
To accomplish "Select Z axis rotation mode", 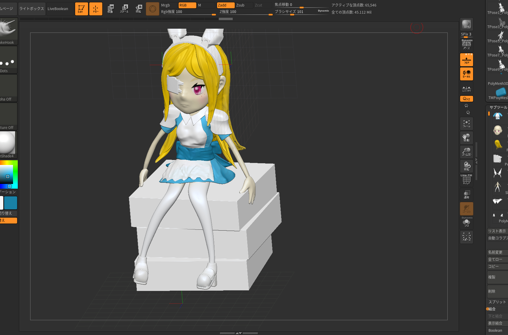I will [x=468, y=113].
